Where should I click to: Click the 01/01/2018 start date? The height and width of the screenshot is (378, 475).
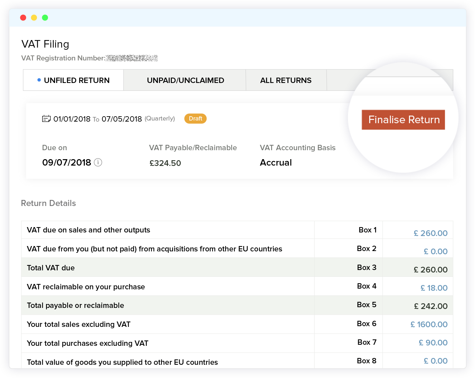pyautogui.click(x=72, y=119)
